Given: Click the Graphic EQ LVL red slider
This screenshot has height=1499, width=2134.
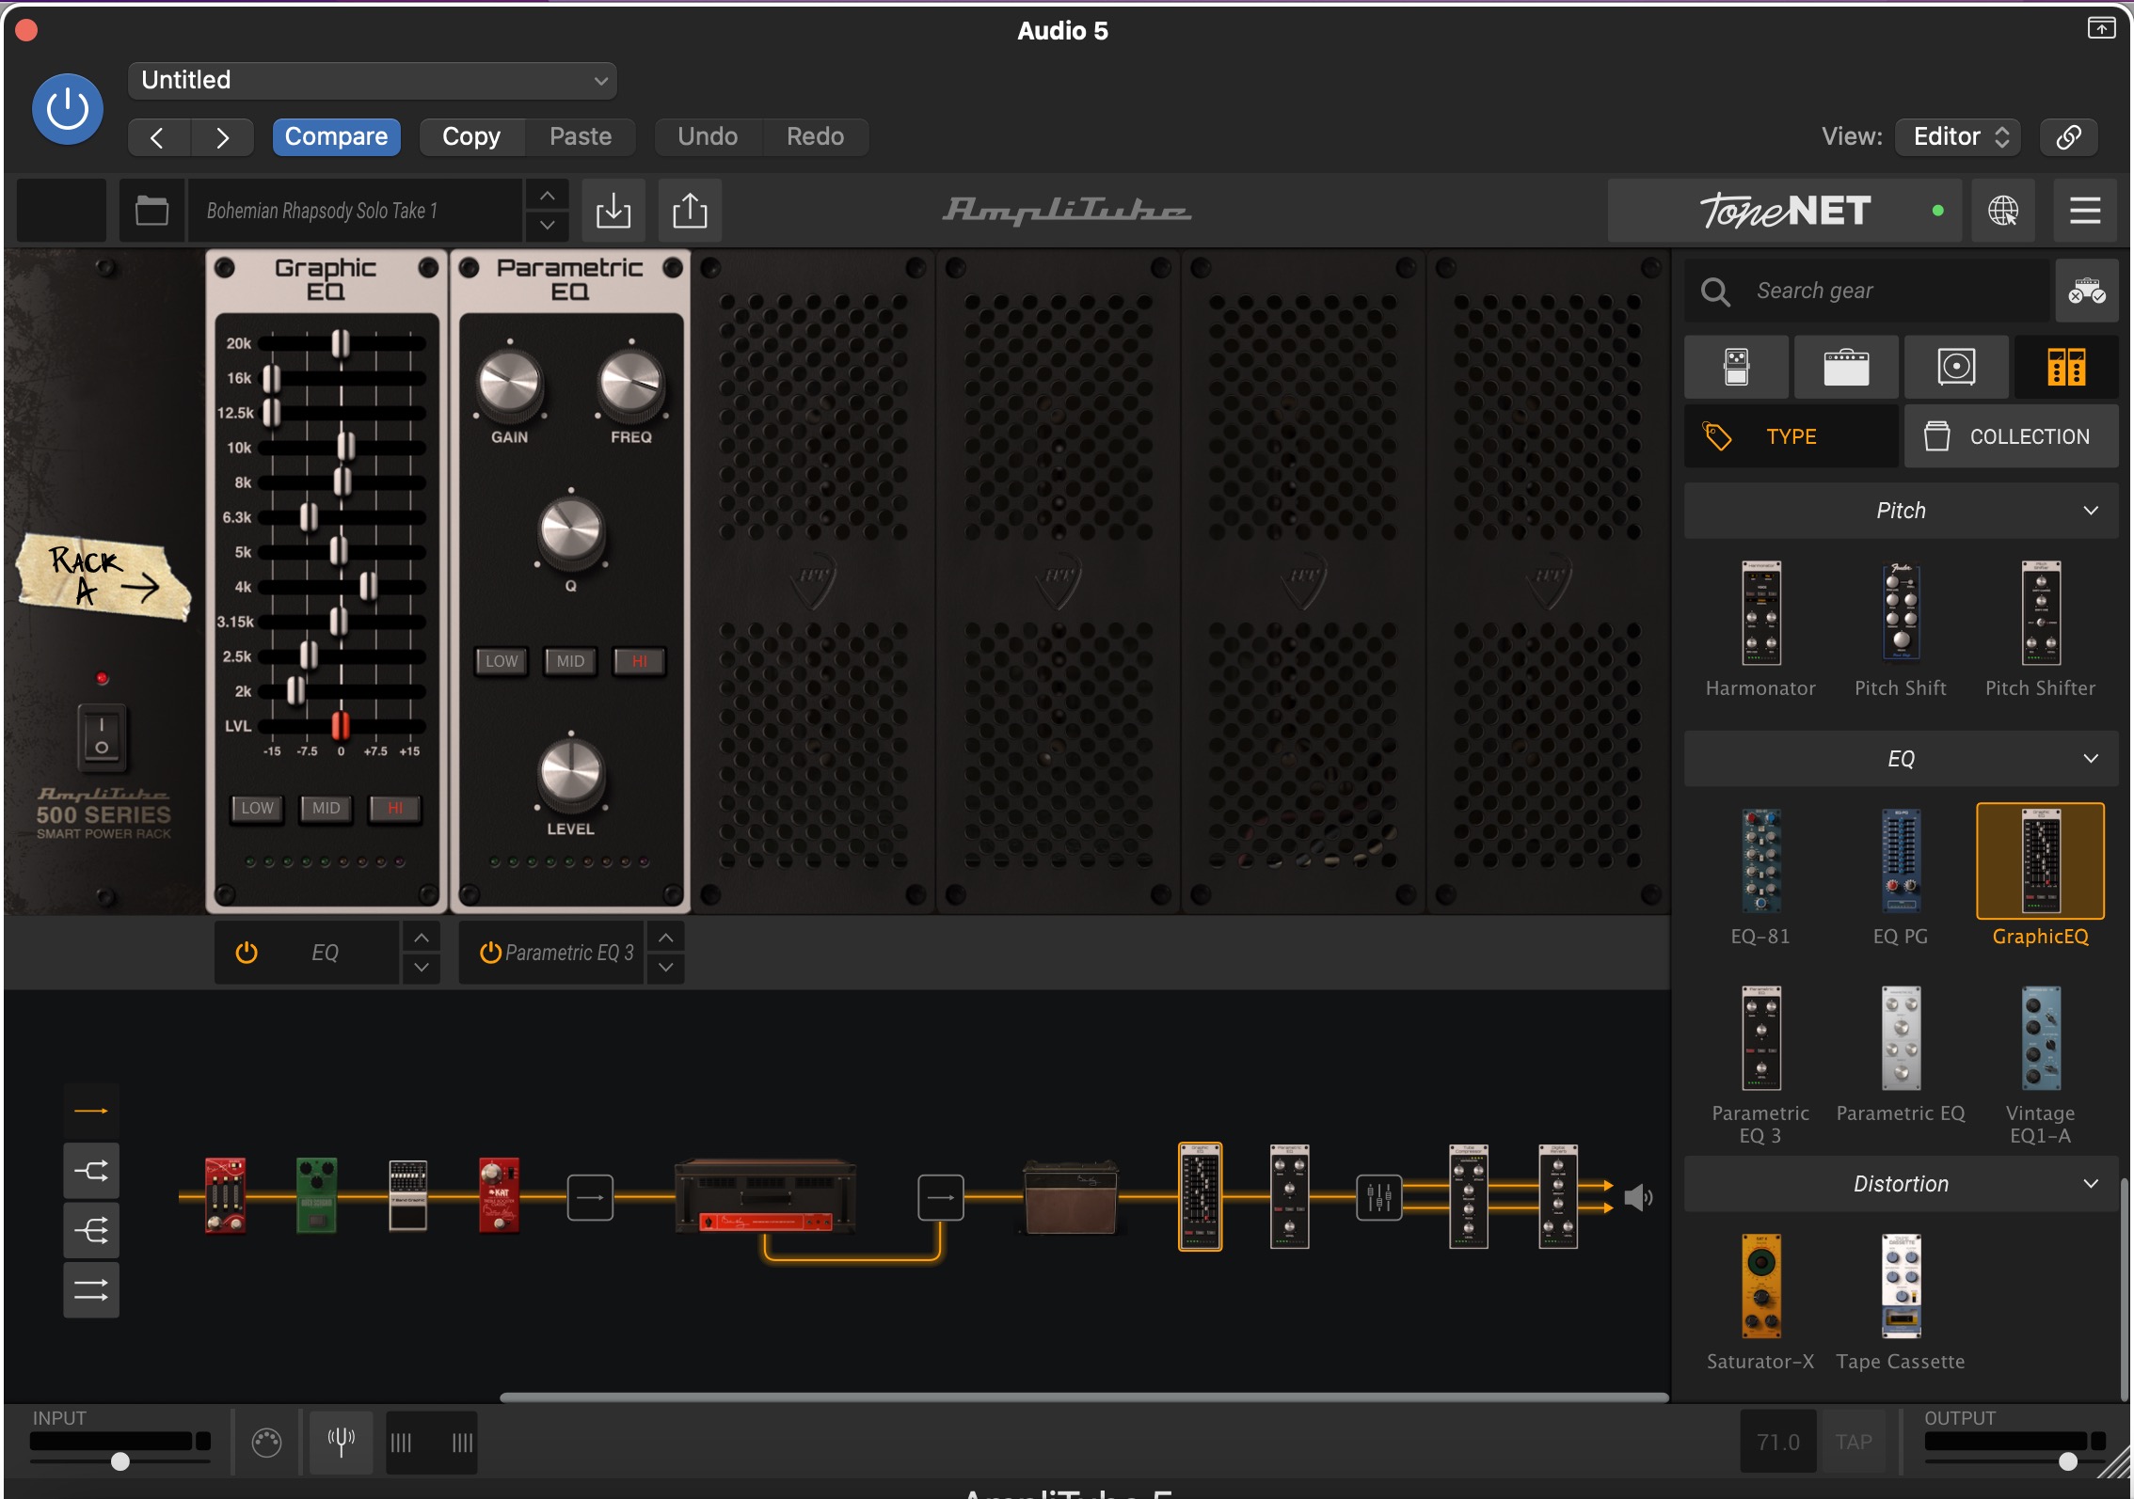Looking at the screenshot, I should pyautogui.click(x=341, y=726).
